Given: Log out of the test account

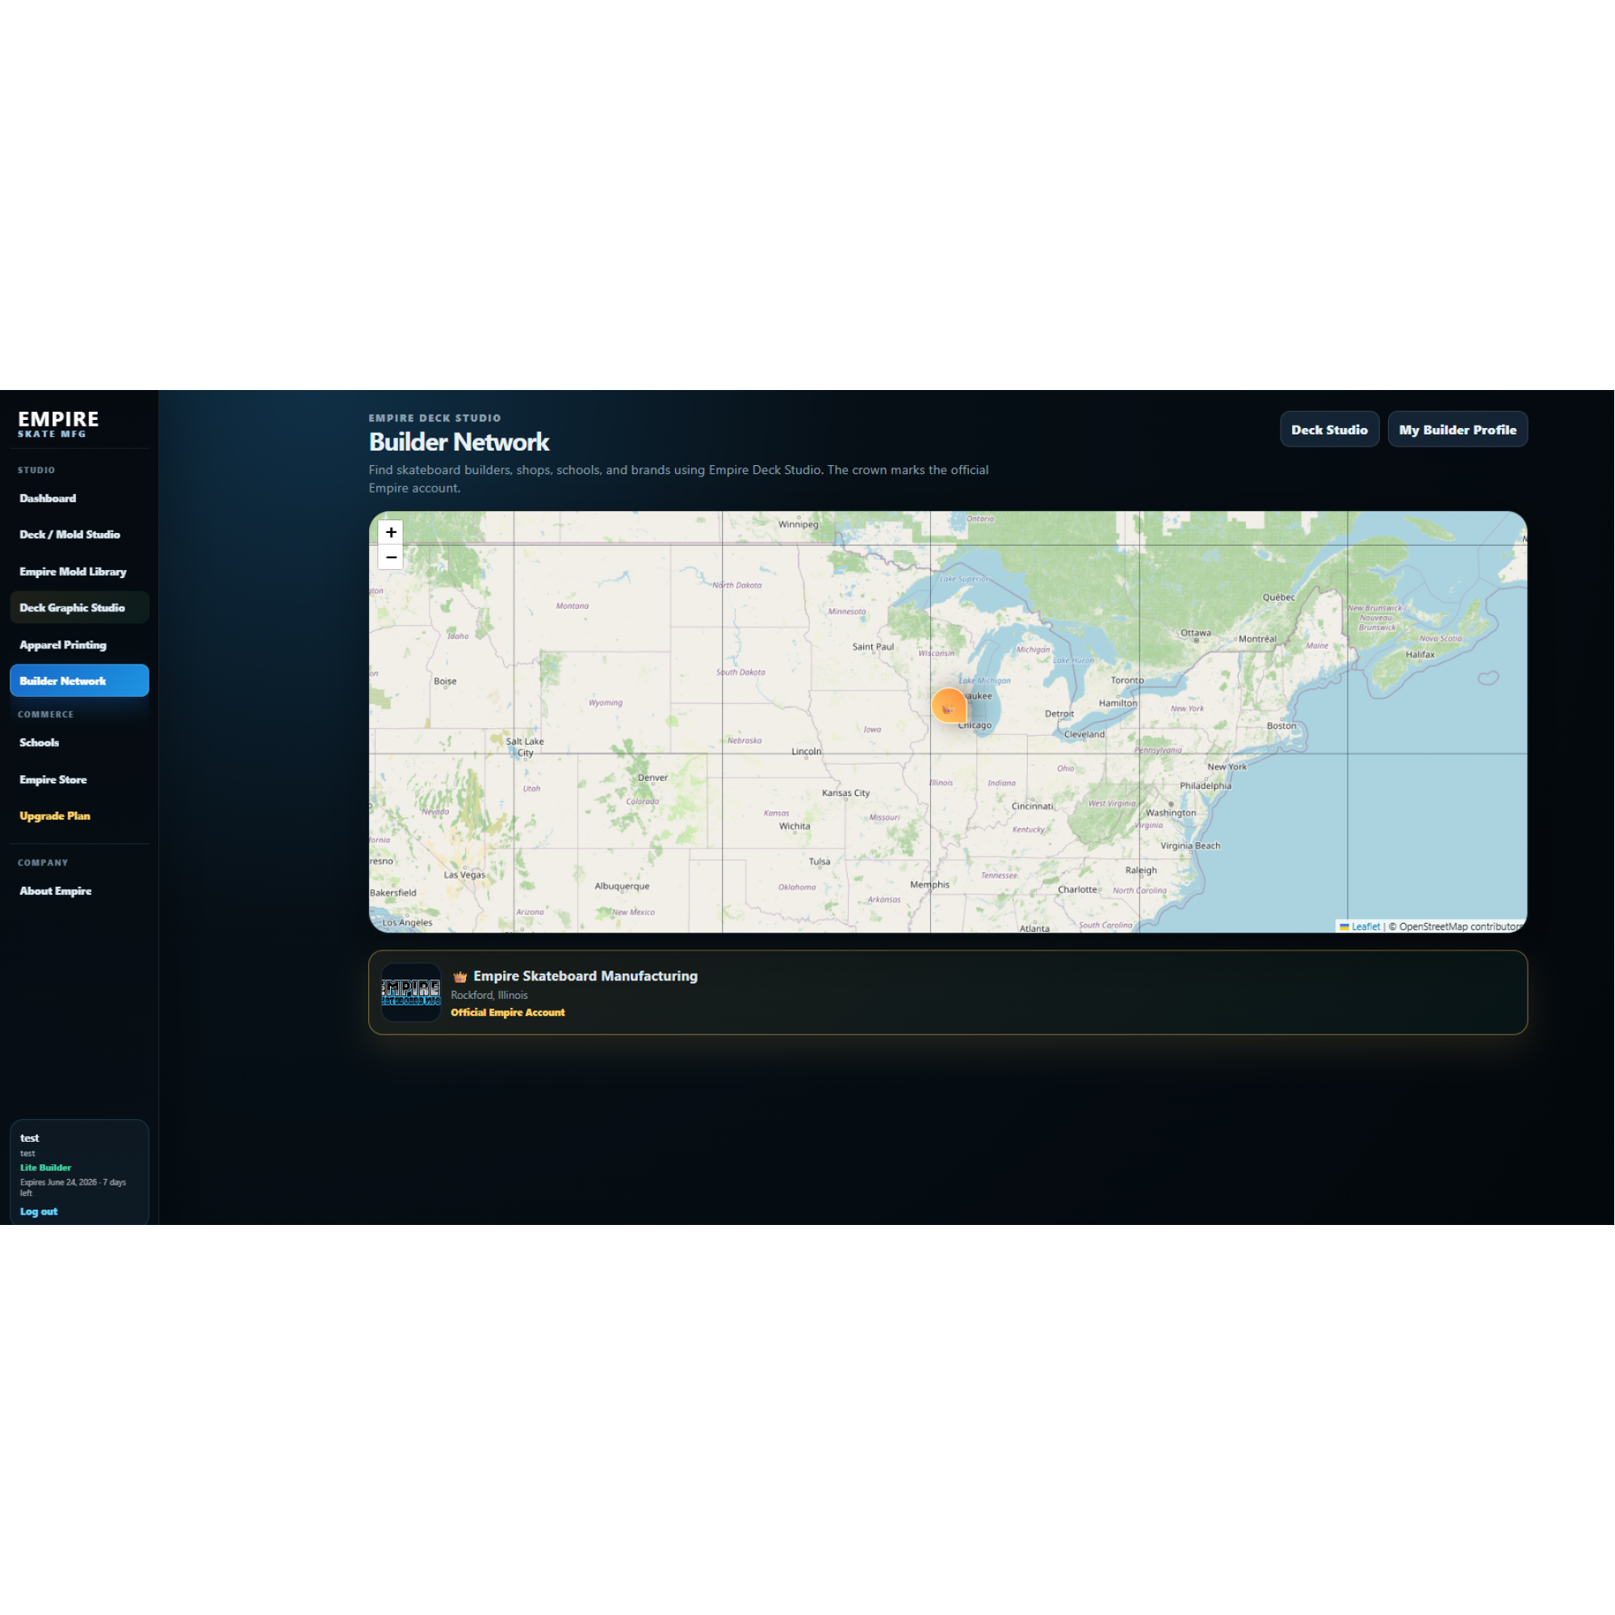Looking at the screenshot, I should tap(39, 1211).
